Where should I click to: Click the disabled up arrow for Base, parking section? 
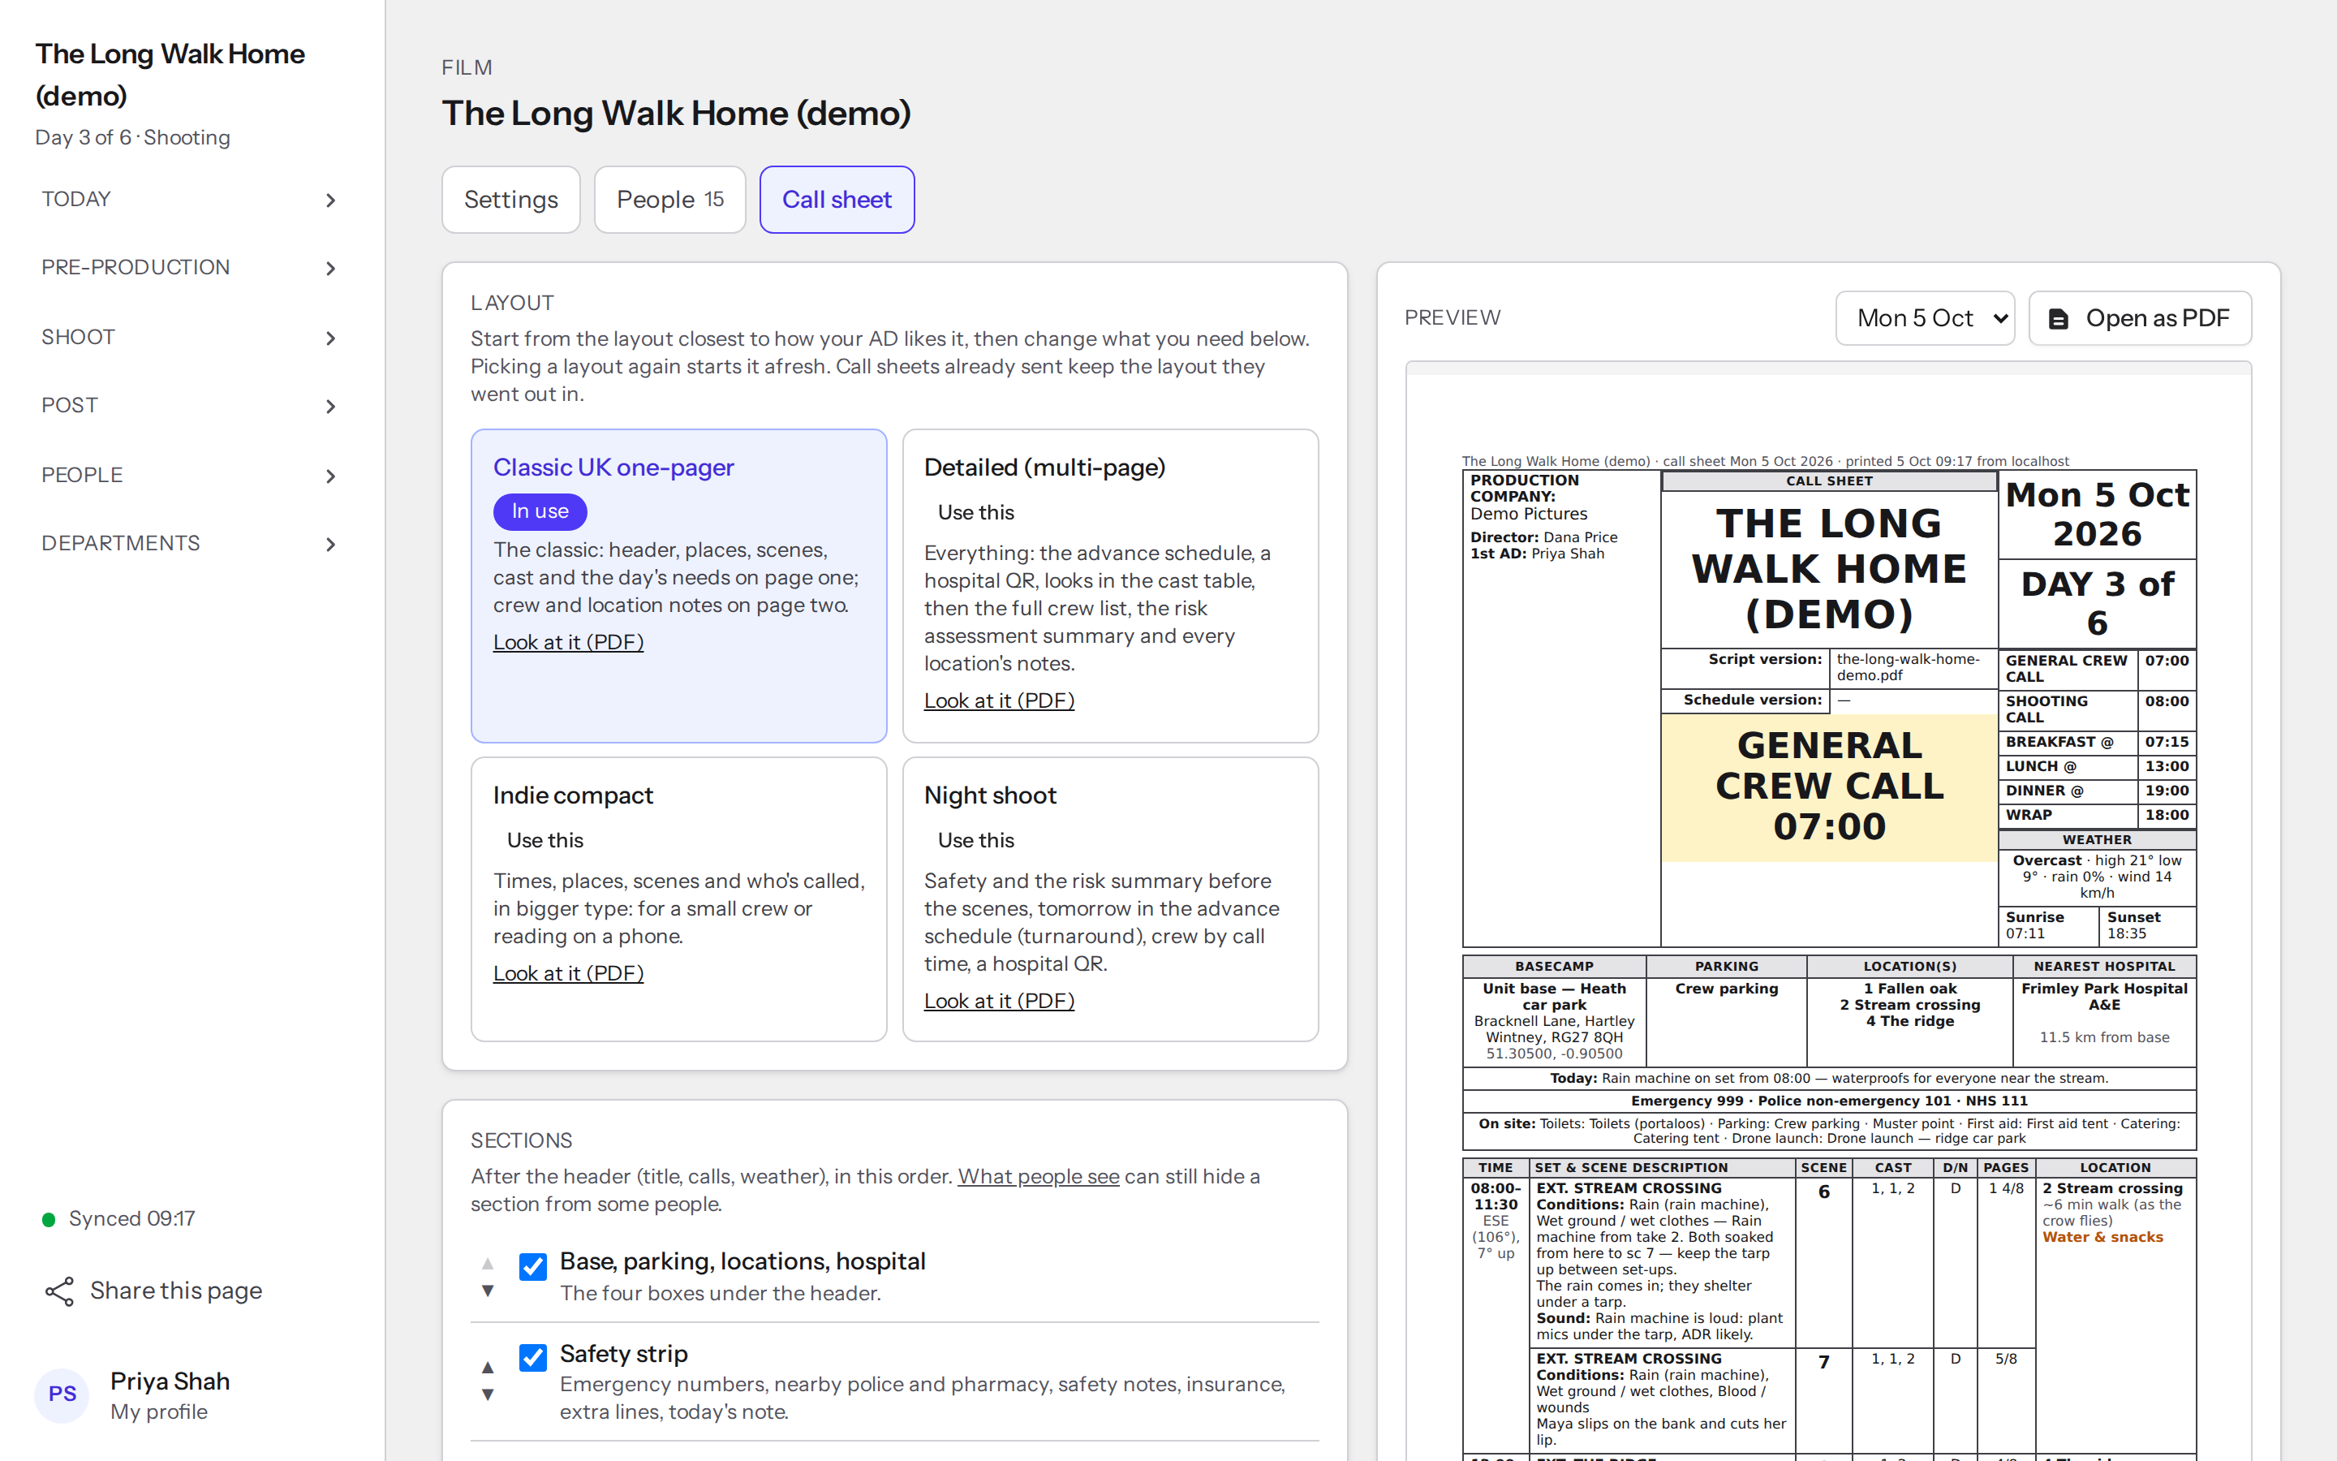click(488, 1264)
